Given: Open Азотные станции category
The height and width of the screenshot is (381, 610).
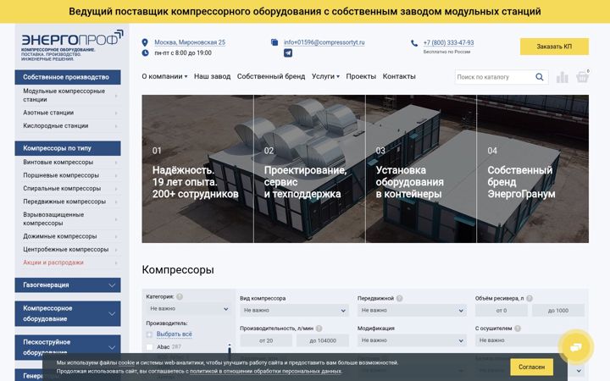Looking at the screenshot, I should (68, 113).
